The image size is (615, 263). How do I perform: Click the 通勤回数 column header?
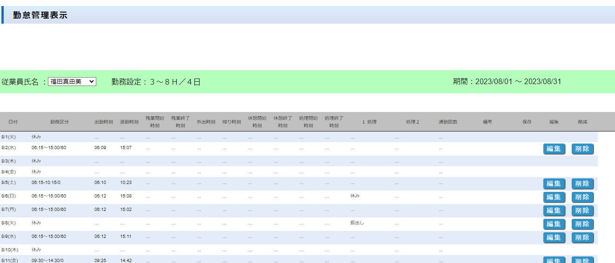[448, 122]
